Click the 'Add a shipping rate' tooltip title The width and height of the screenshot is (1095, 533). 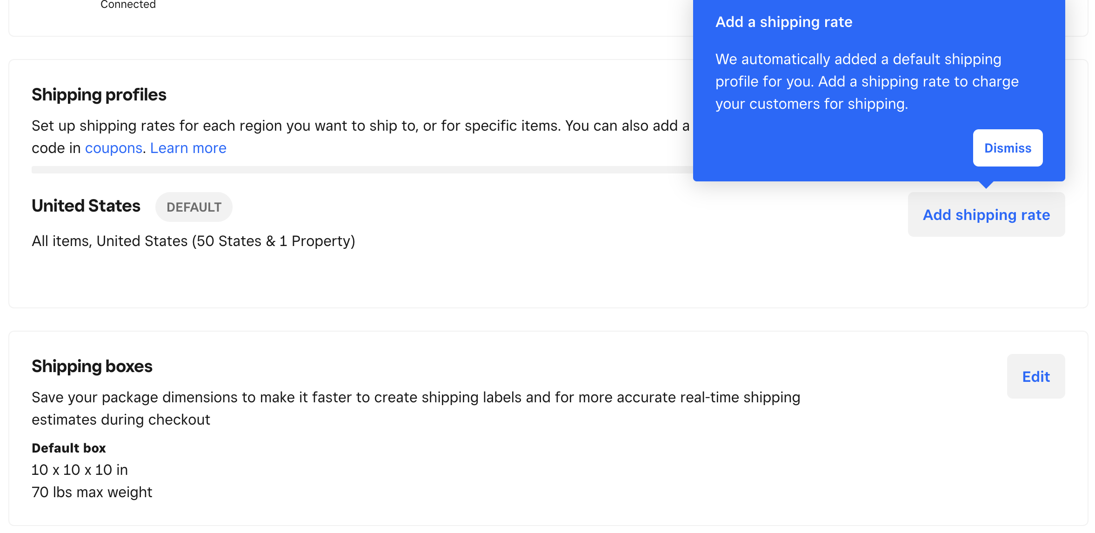[784, 22]
